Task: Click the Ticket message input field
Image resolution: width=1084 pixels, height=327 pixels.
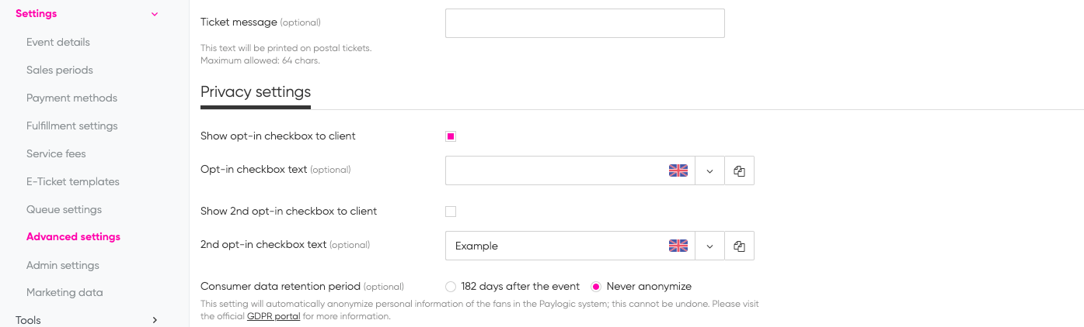Action: point(585,23)
